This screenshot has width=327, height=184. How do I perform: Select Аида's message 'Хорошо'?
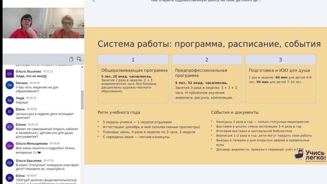pyautogui.click(x=22, y=102)
